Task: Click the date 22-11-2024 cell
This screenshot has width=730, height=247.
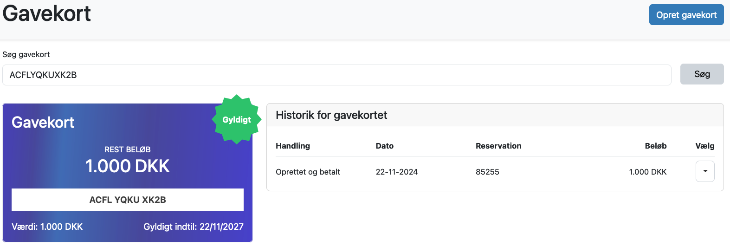Action: (x=397, y=172)
